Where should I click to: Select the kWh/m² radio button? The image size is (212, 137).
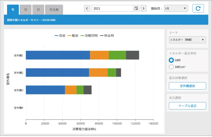click(x=171, y=67)
